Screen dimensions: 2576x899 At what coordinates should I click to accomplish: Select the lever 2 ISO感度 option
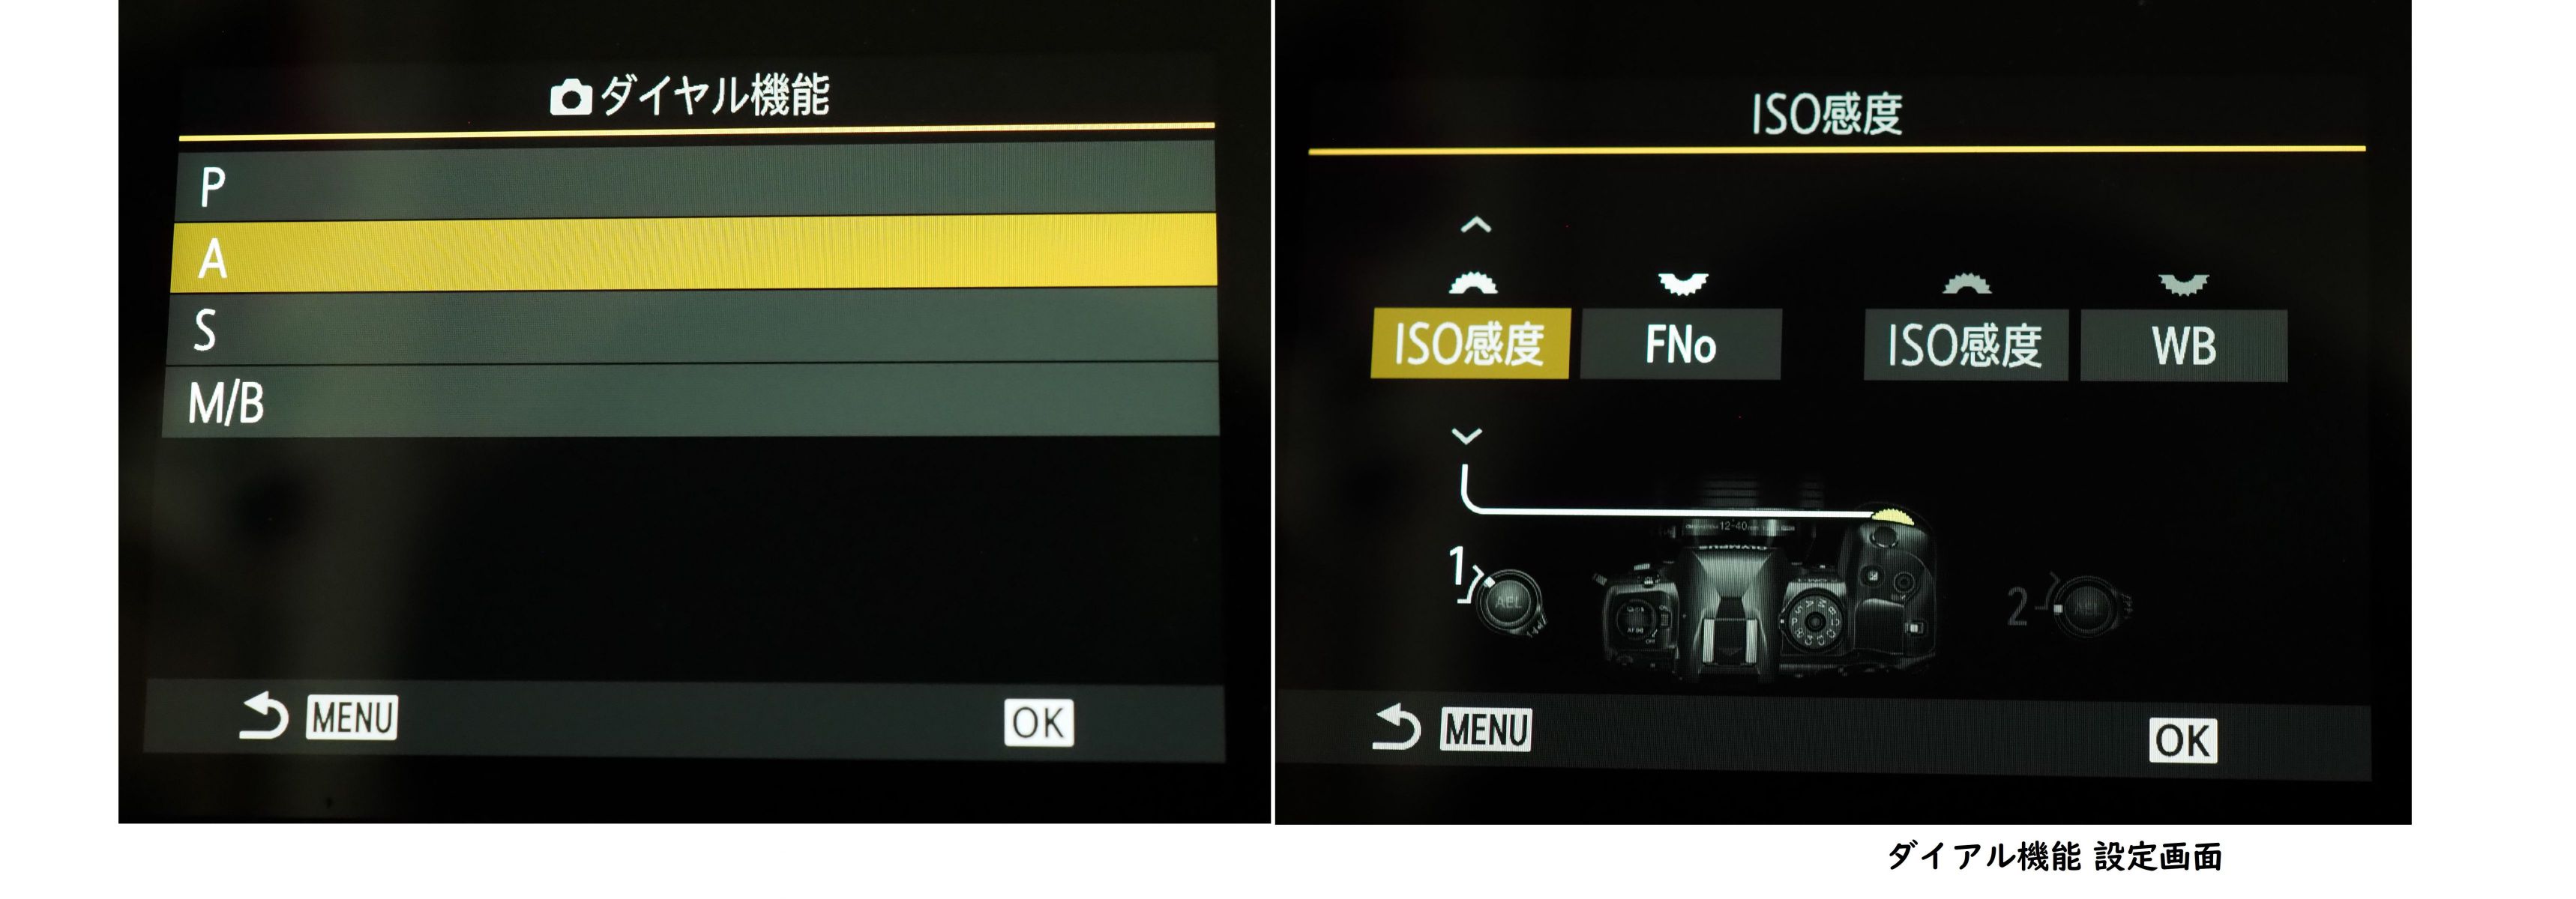click(x=1966, y=345)
